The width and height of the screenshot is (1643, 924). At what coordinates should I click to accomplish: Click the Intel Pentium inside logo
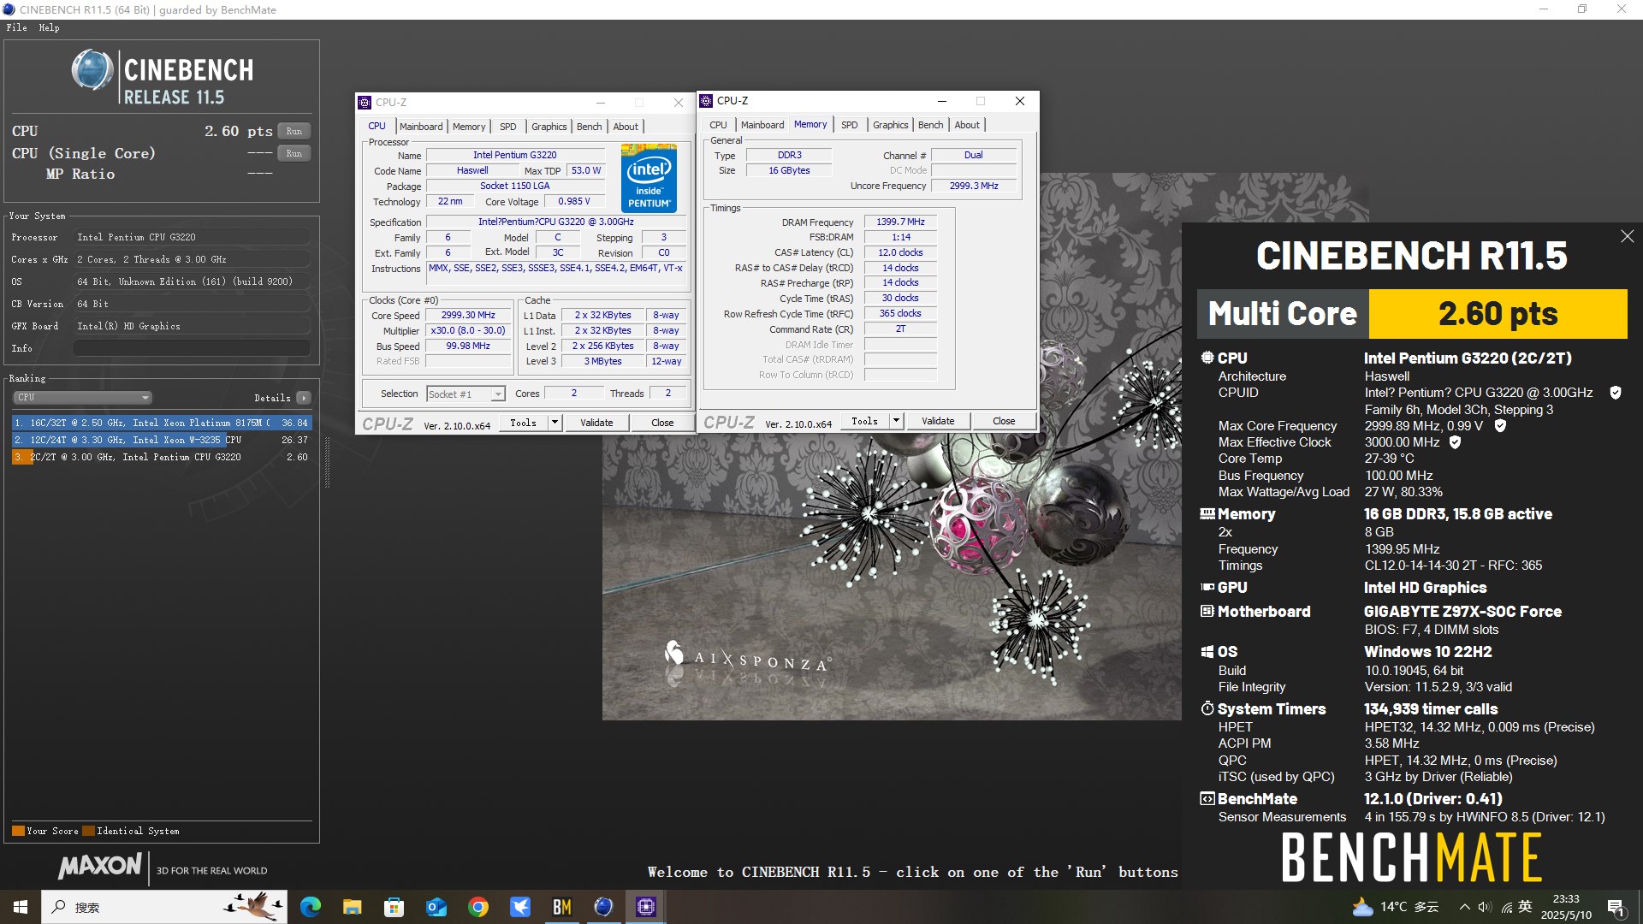(649, 178)
